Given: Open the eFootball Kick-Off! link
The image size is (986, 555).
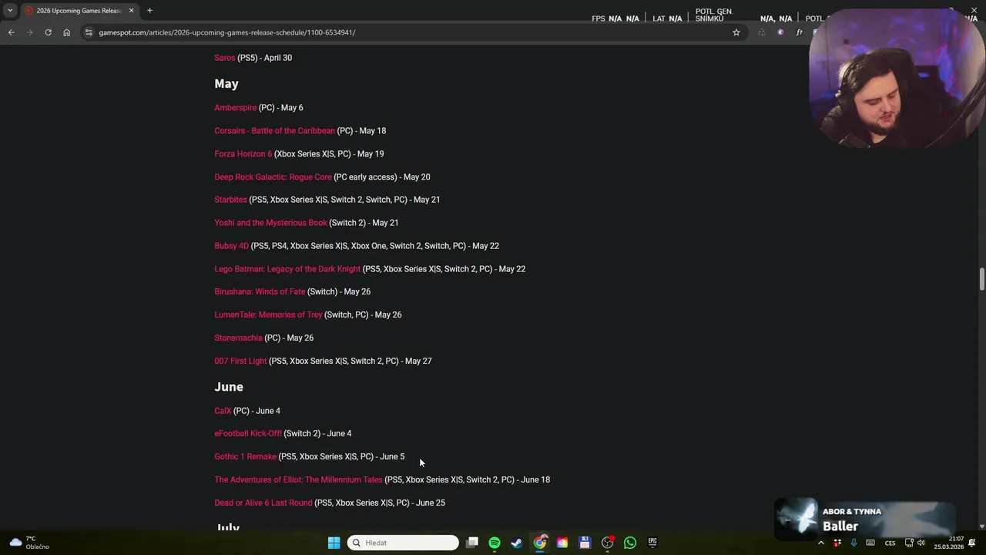Looking at the screenshot, I should tap(248, 433).
